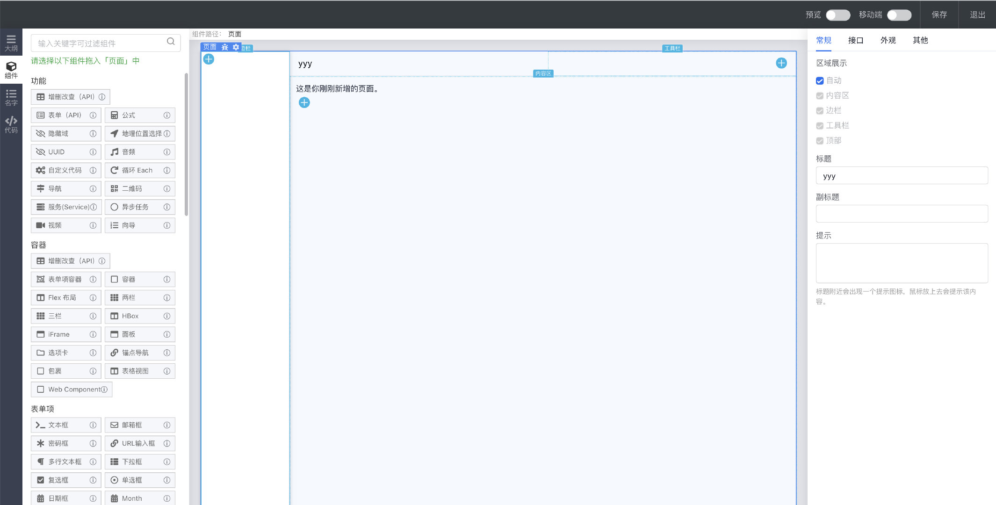
Task: Click the info icon next to 二维码
Action: (167, 188)
